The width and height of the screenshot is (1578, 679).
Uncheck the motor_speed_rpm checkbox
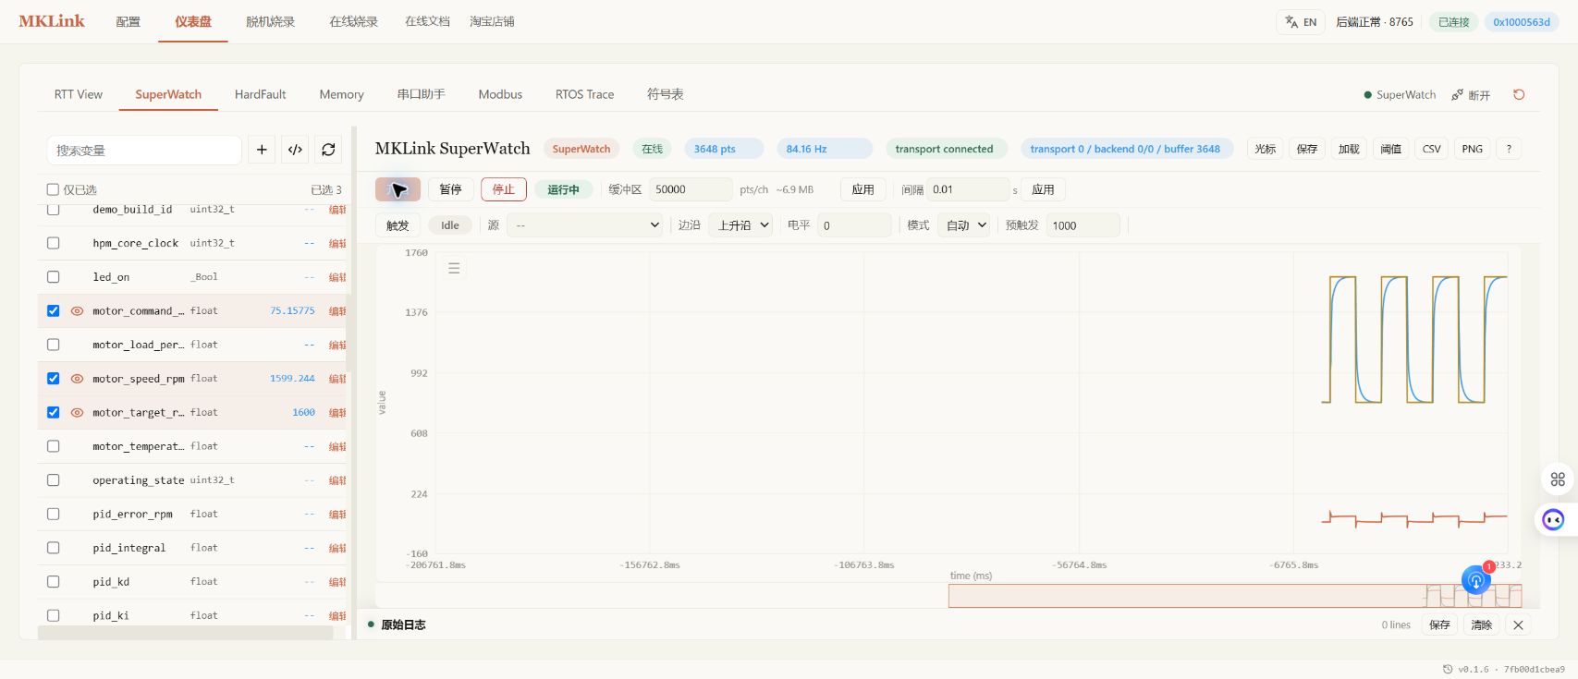click(53, 379)
